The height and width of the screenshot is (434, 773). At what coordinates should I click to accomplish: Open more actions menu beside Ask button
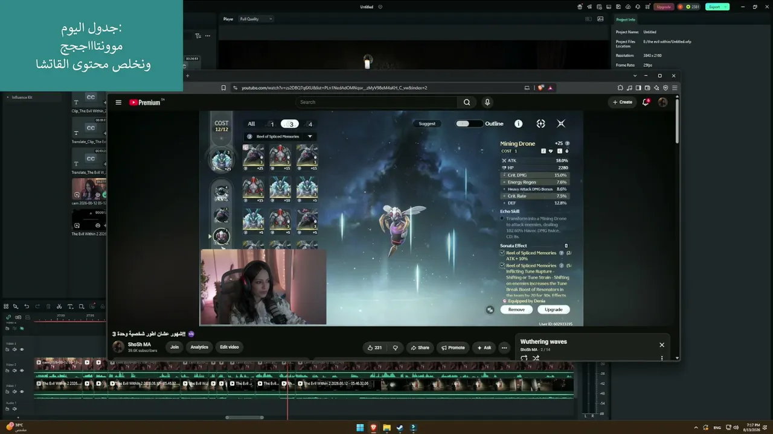[504, 347]
